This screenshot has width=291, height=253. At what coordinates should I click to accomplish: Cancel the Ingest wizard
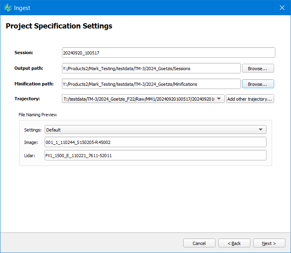click(199, 243)
